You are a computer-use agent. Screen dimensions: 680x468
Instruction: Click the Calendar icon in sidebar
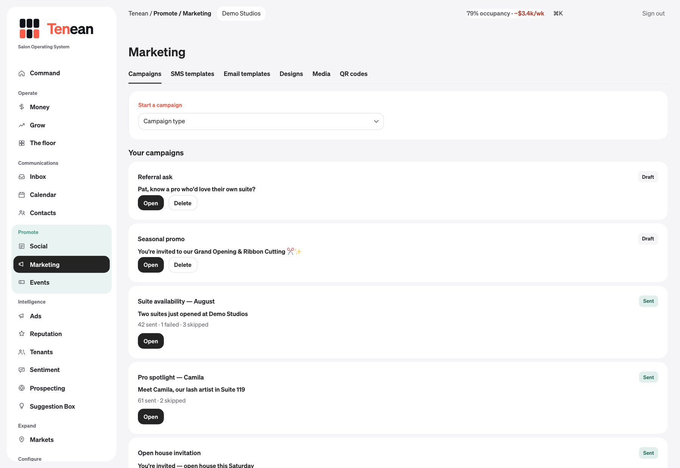coord(22,195)
